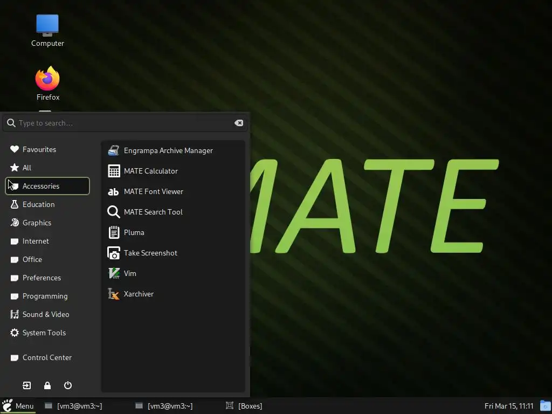Select the Accessories category
The image size is (552, 414).
coord(47,186)
